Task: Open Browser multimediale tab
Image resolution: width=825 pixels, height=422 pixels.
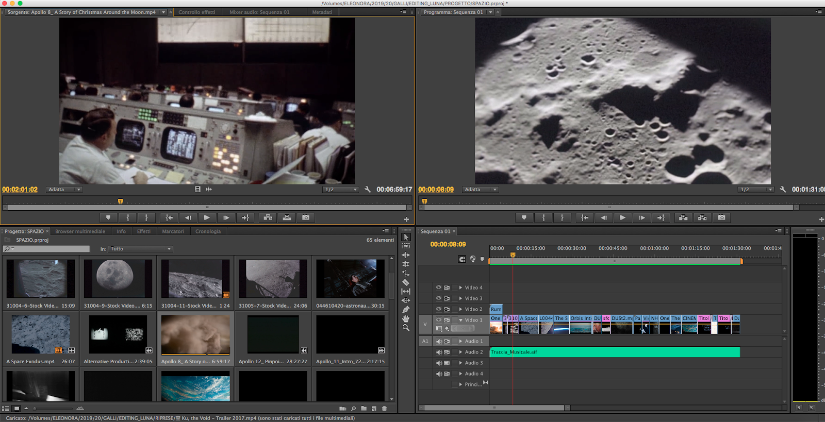Action: tap(80, 231)
